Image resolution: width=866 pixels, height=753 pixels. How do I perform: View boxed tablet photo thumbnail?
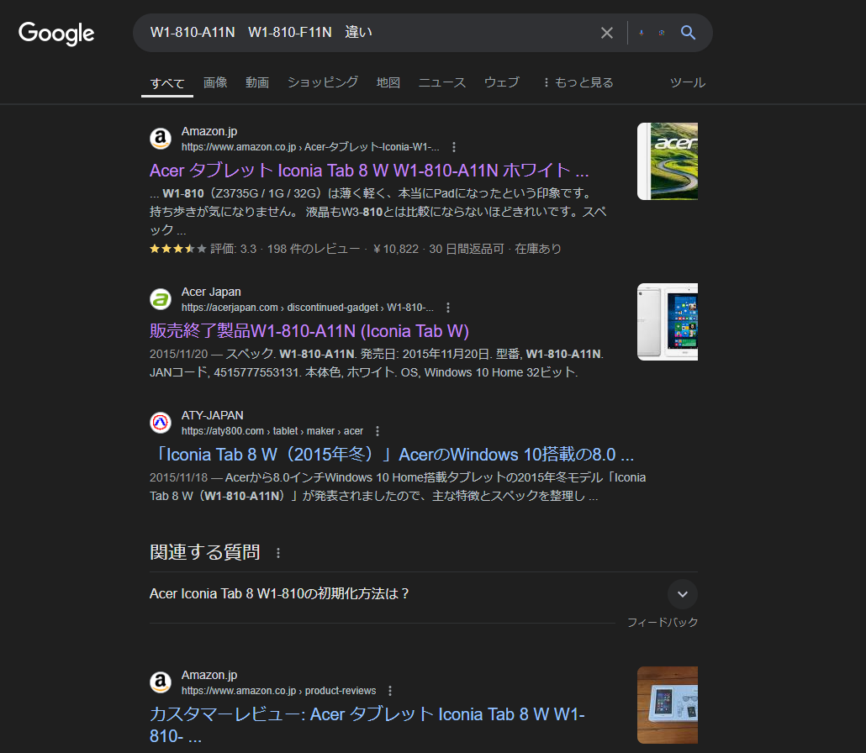pos(668,705)
